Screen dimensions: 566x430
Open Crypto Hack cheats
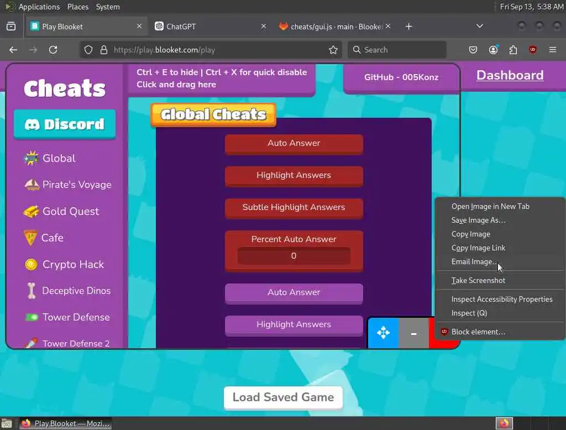point(64,264)
